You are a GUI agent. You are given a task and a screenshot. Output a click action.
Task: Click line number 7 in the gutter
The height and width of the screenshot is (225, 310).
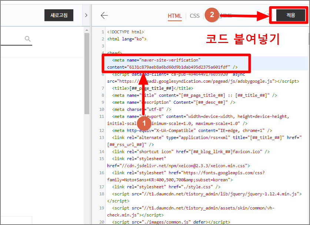pos(103,88)
